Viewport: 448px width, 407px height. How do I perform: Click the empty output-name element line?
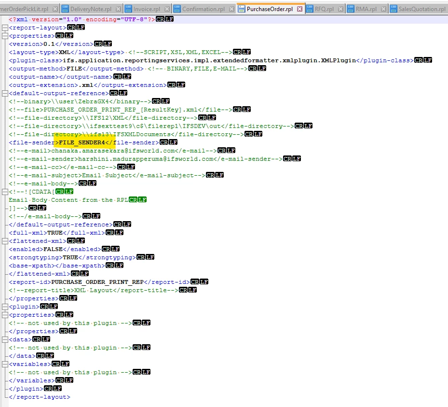pyautogui.click(x=61, y=77)
